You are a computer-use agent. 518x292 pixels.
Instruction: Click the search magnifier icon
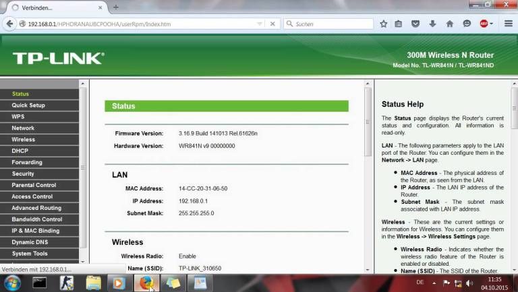(289, 24)
